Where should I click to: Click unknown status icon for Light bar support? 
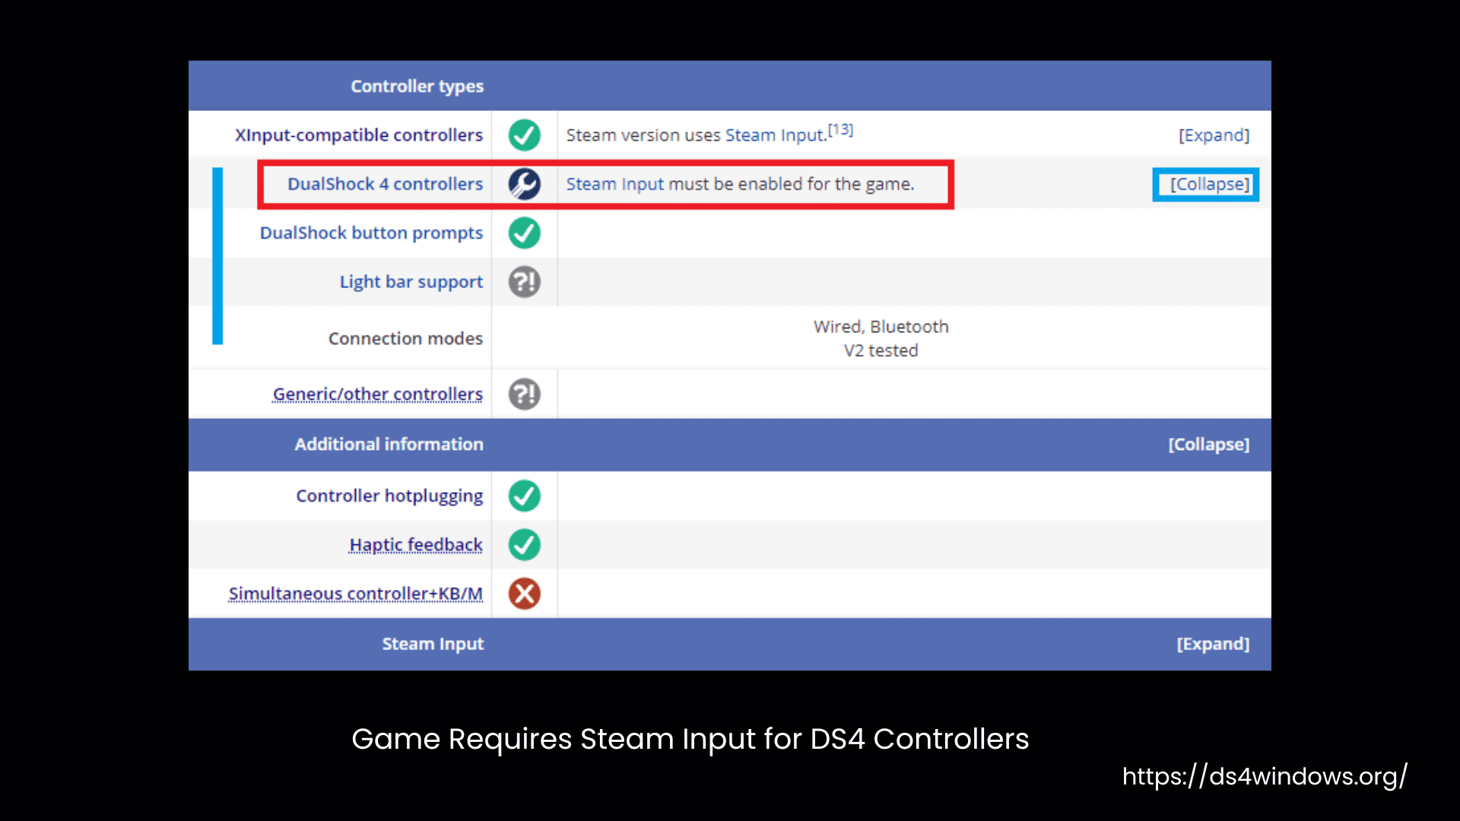[524, 282]
